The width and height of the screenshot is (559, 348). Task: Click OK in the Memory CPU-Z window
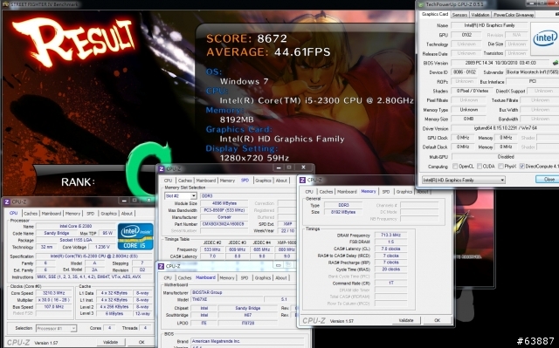coord(437,320)
